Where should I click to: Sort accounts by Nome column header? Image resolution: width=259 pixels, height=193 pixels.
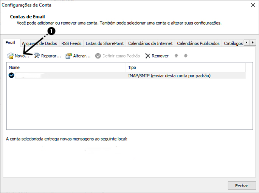(x=66, y=68)
